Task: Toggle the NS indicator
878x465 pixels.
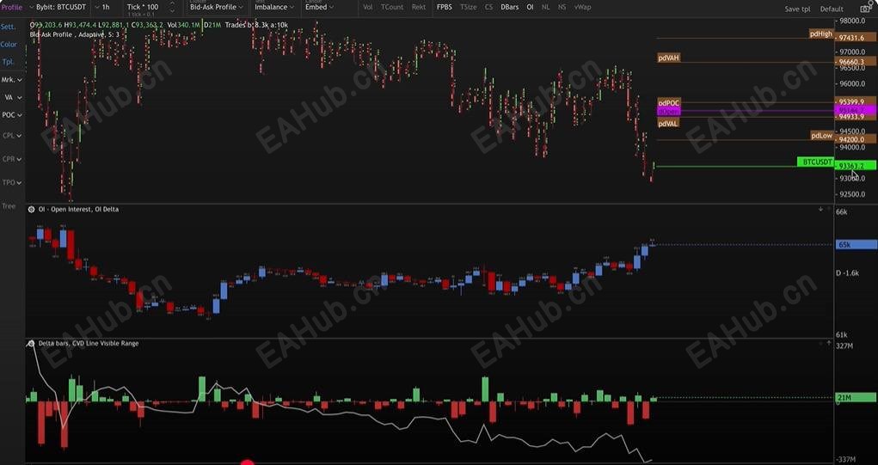Action: [562, 7]
